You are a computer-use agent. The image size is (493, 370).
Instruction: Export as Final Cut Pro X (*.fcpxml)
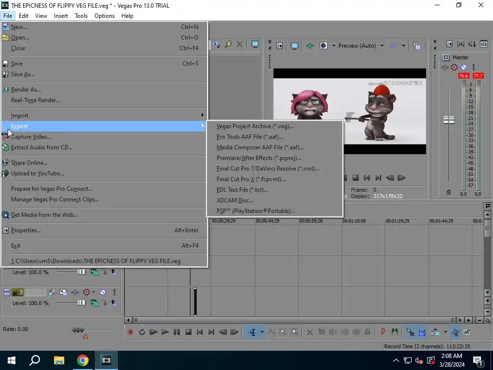(251, 179)
